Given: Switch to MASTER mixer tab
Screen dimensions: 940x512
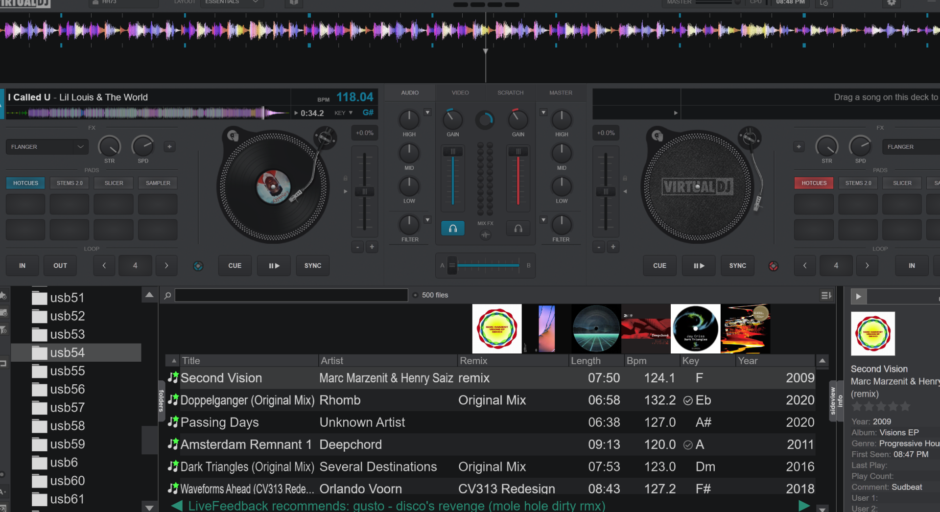Looking at the screenshot, I should pyautogui.click(x=561, y=93).
